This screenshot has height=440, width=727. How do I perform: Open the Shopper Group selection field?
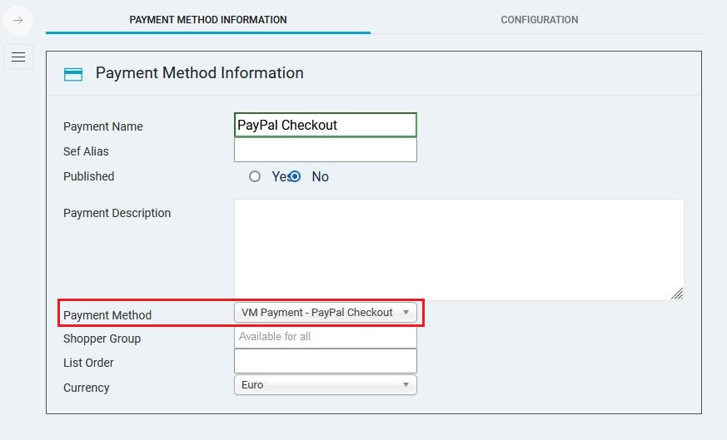(x=325, y=337)
